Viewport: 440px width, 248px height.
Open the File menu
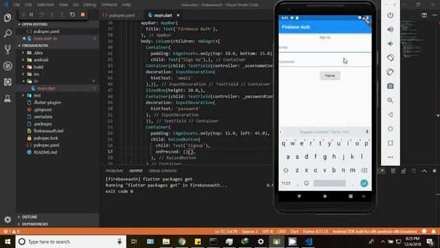tap(16, 5)
